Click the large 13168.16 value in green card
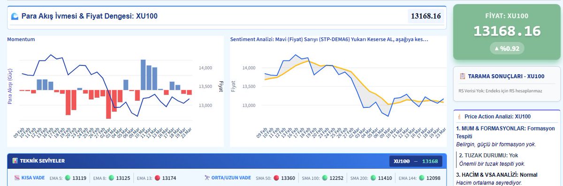The height and width of the screenshot is (186, 563). pos(507,31)
